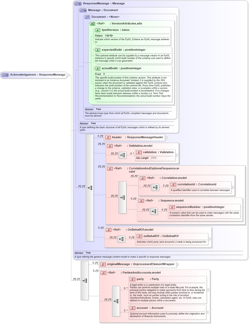Click the sequence compositor left of originalMessage
The image size is (249, 324).
pos(85,281)
